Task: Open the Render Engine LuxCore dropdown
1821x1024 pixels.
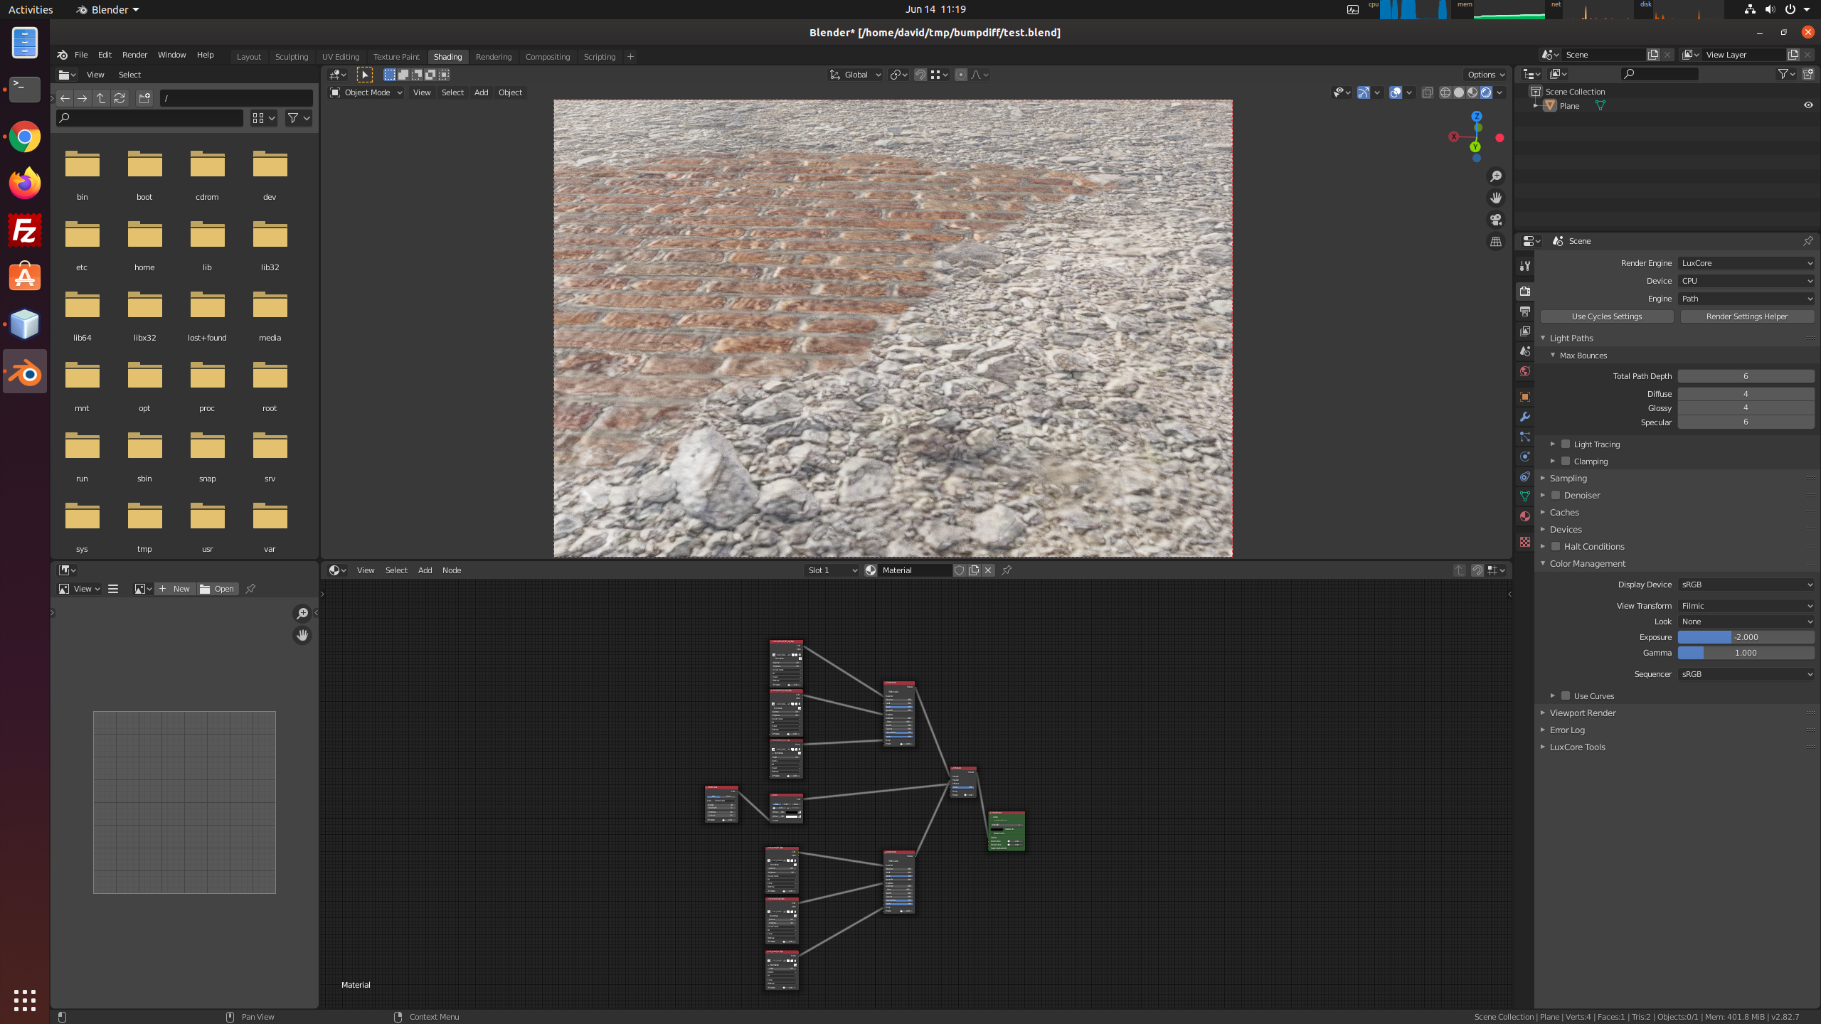Action: coord(1746,263)
